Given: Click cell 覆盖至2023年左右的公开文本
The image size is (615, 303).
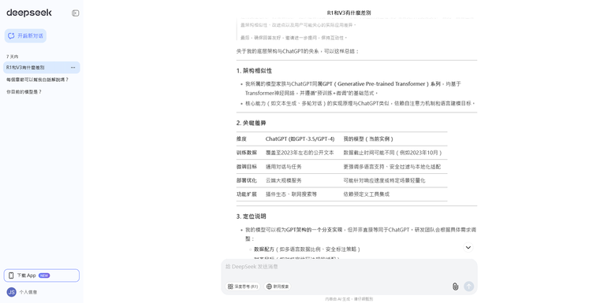Looking at the screenshot, I should pyautogui.click(x=300, y=153).
